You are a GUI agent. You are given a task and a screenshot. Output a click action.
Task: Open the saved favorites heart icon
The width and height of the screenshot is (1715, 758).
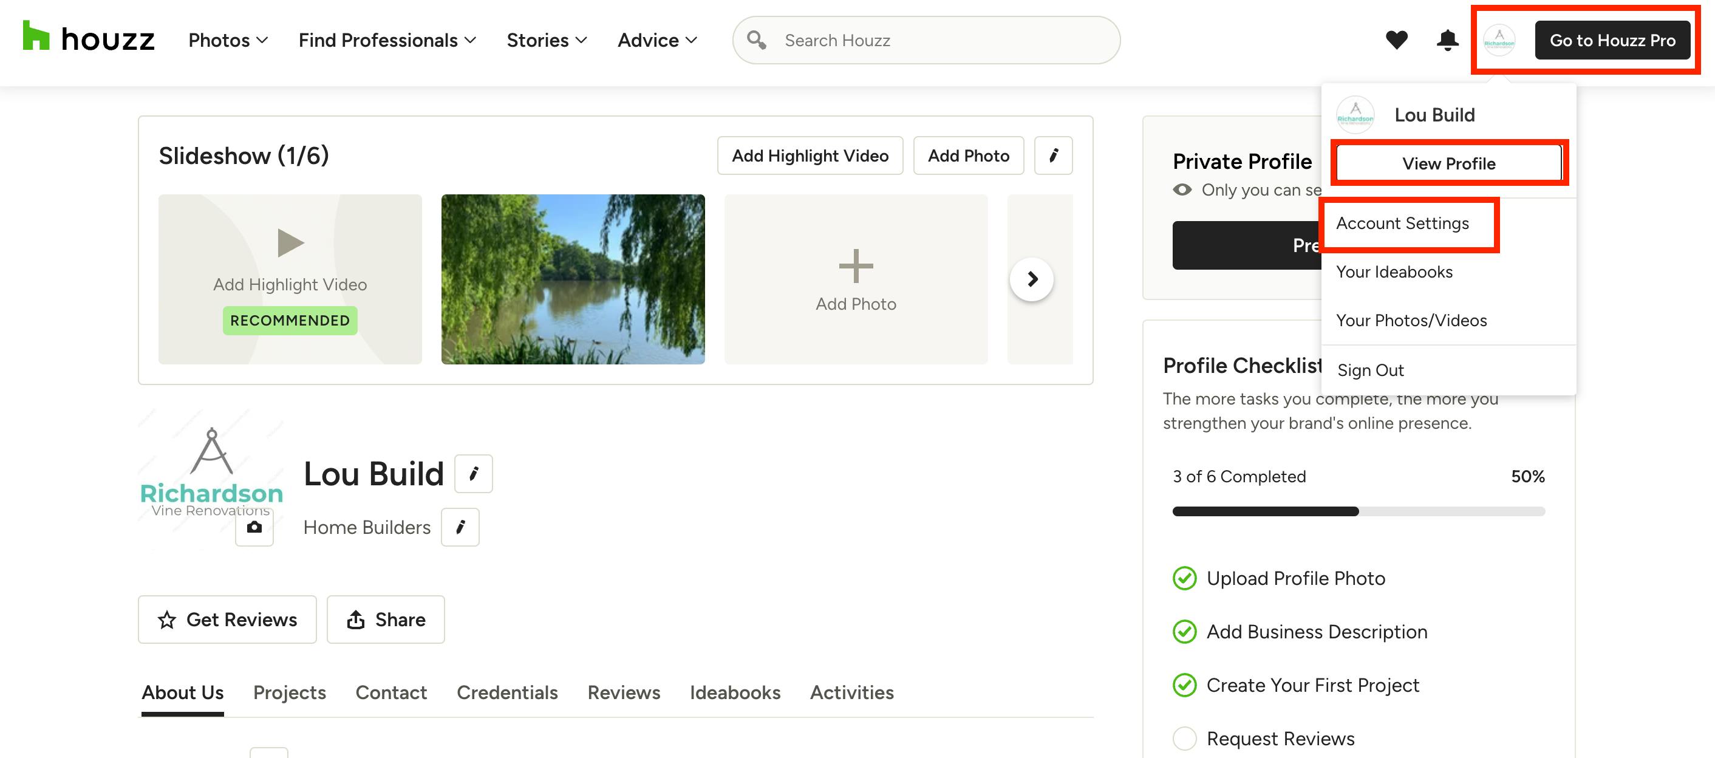[x=1396, y=40]
